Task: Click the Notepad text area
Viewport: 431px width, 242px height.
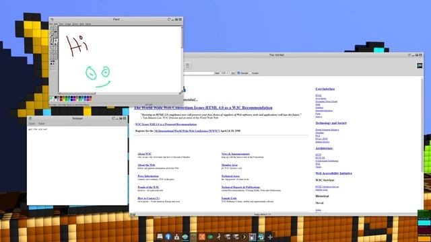Action: click(77, 165)
